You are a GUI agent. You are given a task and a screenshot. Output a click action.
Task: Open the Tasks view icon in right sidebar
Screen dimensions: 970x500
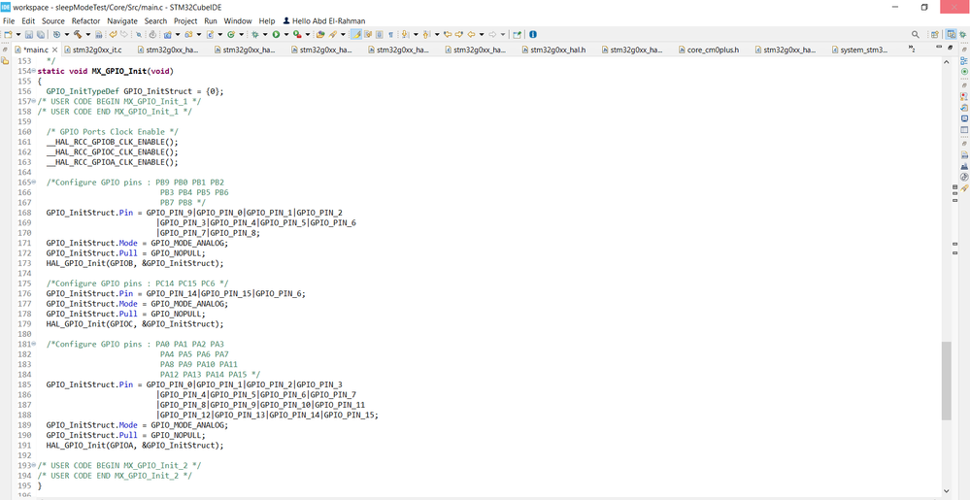tap(964, 108)
